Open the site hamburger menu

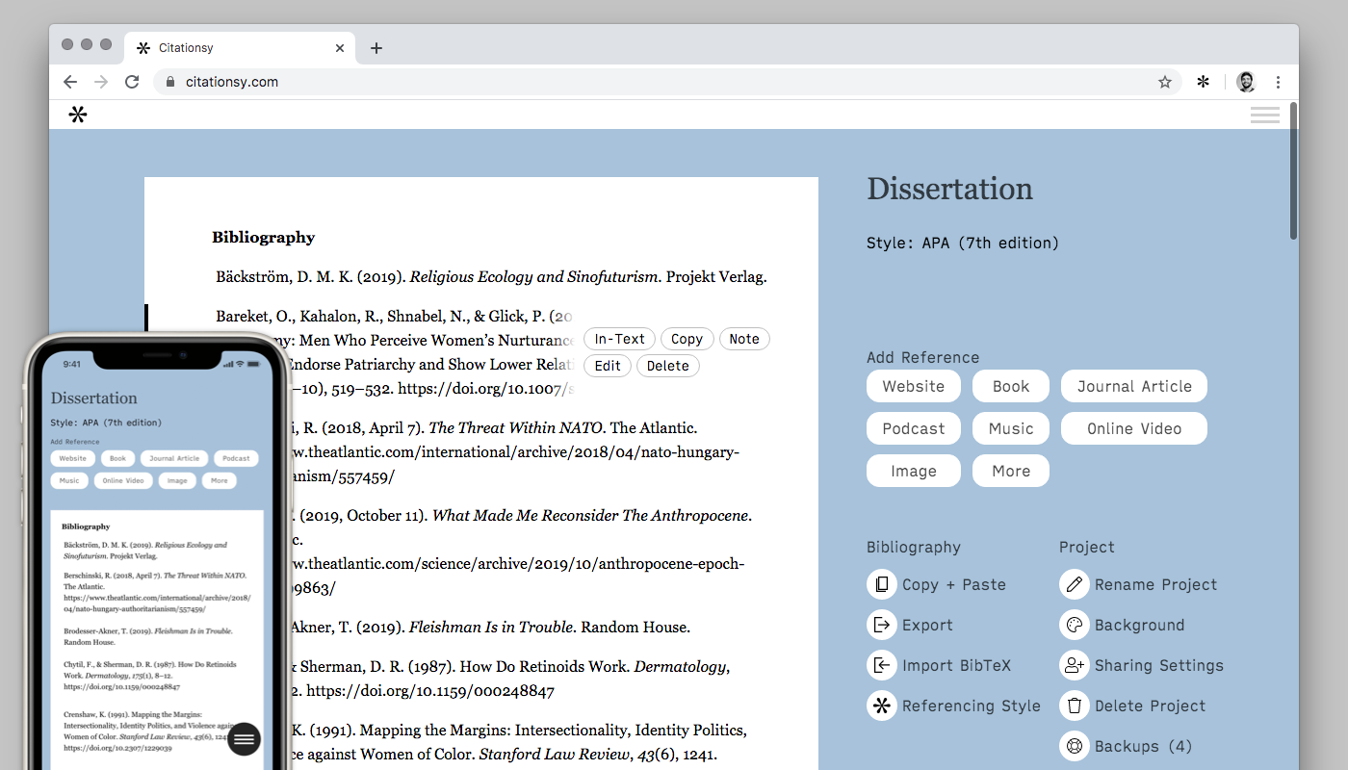[x=1264, y=114]
